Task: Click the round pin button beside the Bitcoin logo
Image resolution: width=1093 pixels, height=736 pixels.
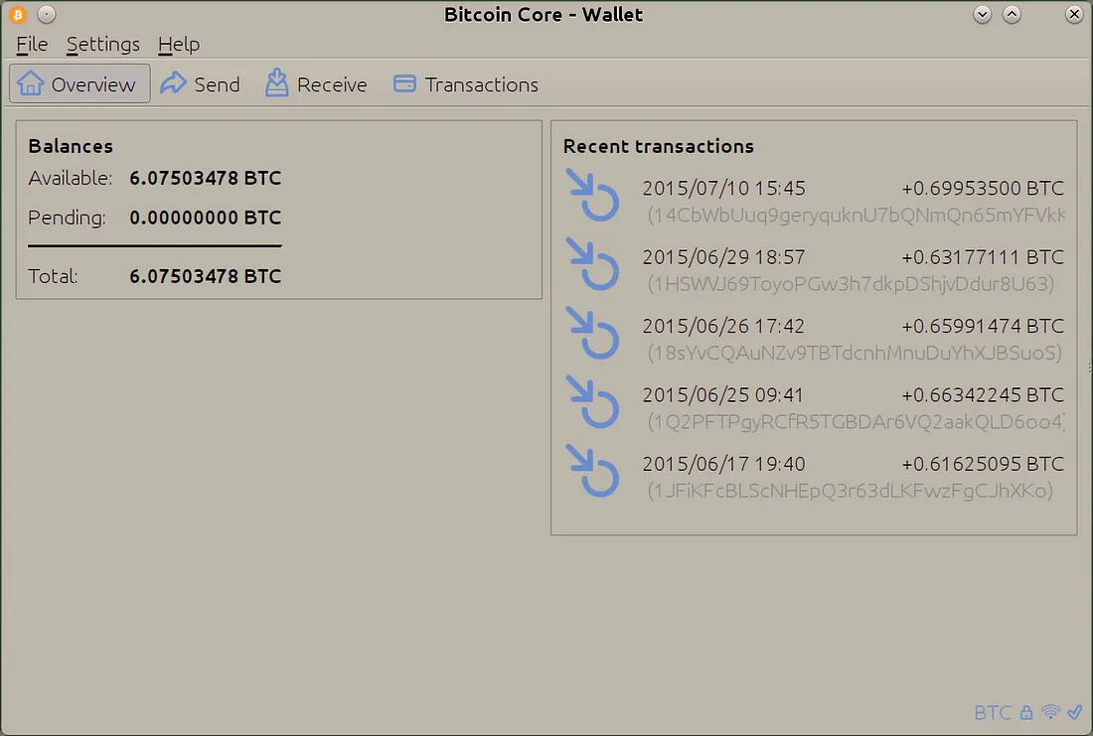Action: 46,14
